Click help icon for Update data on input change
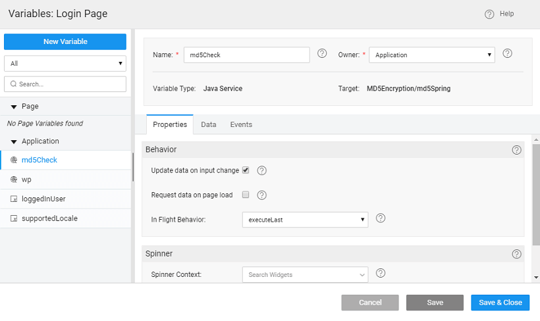The width and height of the screenshot is (540, 321). [261, 171]
